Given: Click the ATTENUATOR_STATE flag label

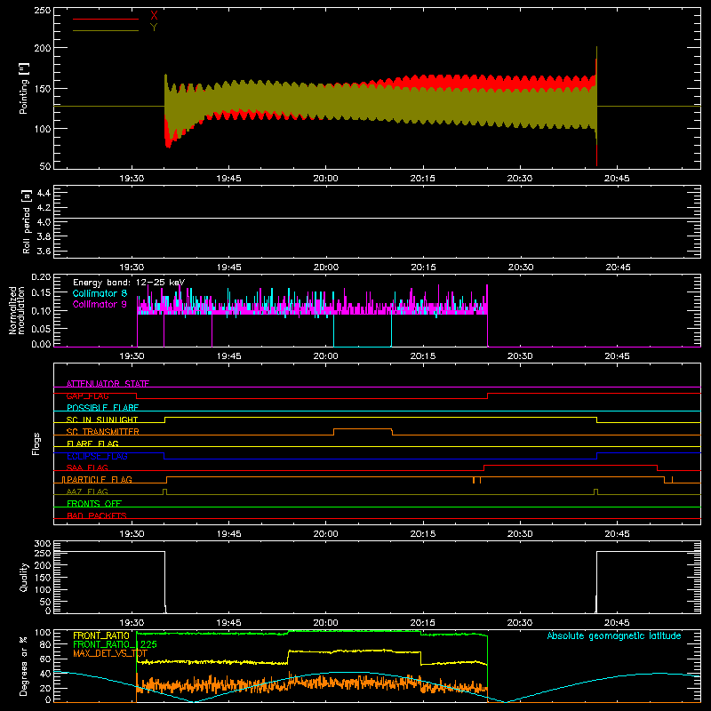Looking at the screenshot, I should (x=108, y=384).
